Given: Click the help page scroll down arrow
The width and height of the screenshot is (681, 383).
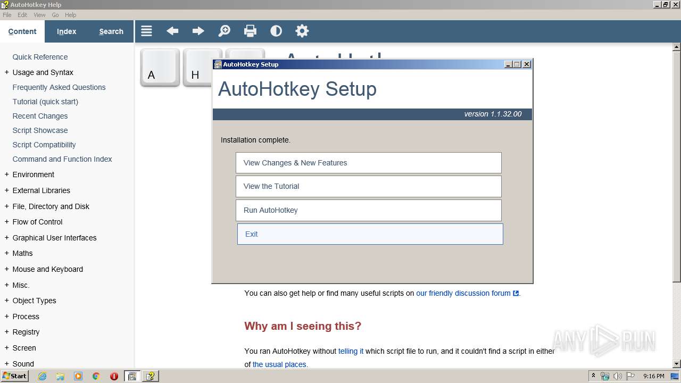Looking at the screenshot, I should (677, 364).
